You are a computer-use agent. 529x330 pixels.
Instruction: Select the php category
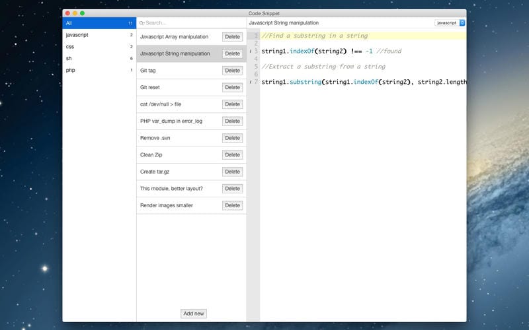99,71
